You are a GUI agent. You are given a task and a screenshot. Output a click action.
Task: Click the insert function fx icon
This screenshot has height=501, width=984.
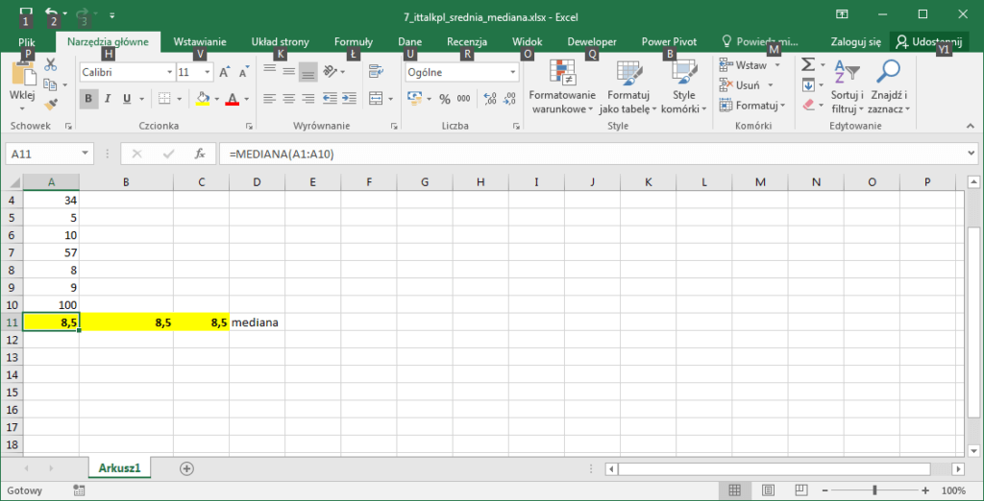pos(200,154)
